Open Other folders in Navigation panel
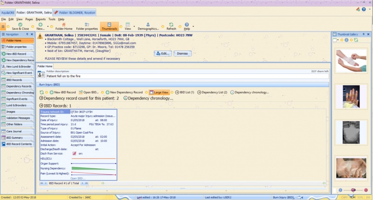The width and height of the screenshot is (373, 200). (18, 124)
